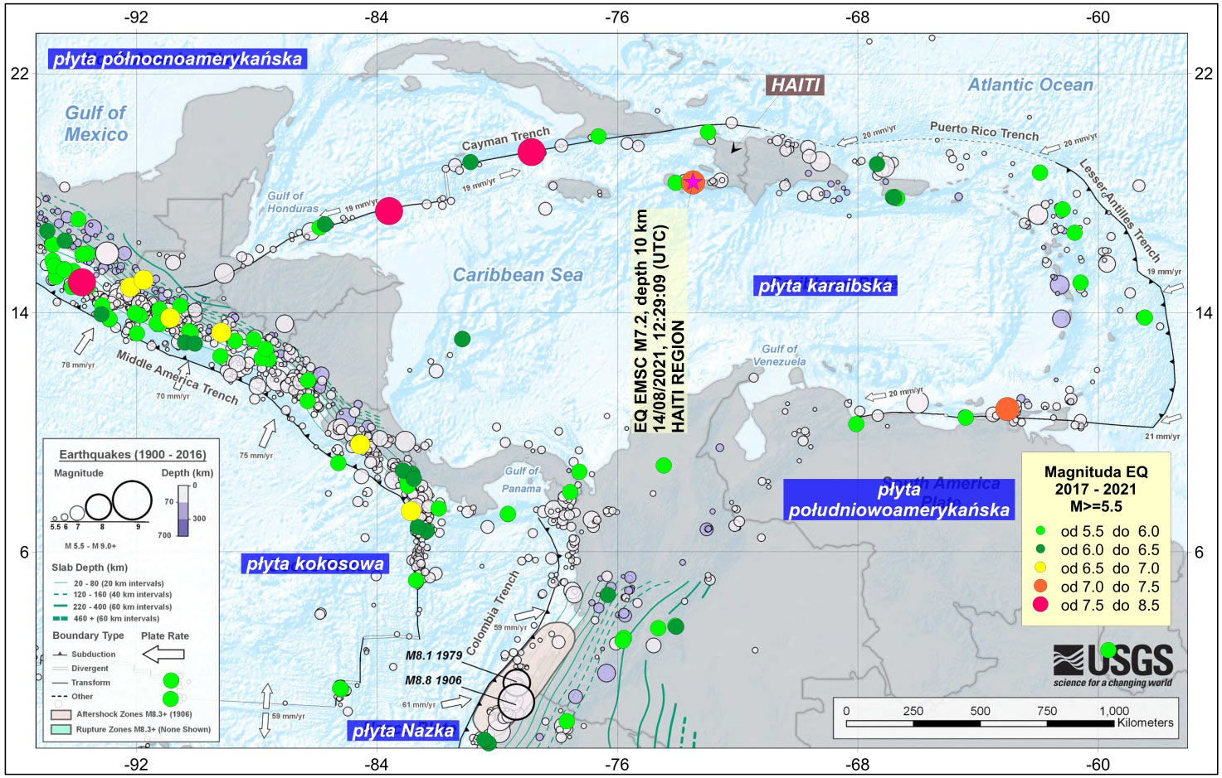Click the '21 mm/yr' plate rate label

pos(1162,437)
